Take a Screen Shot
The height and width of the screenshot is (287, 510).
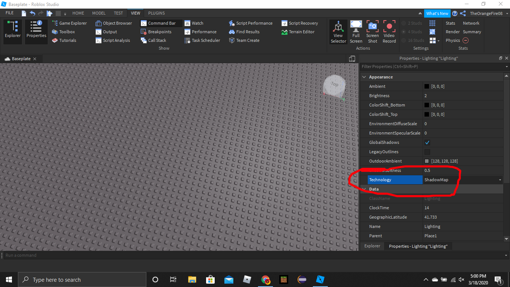coord(373,32)
